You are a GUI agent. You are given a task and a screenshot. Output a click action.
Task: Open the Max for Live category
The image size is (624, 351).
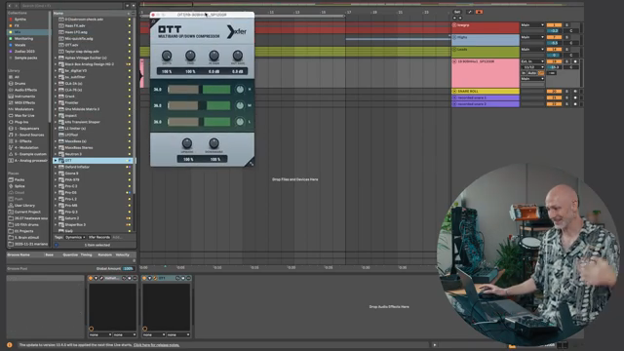point(24,115)
